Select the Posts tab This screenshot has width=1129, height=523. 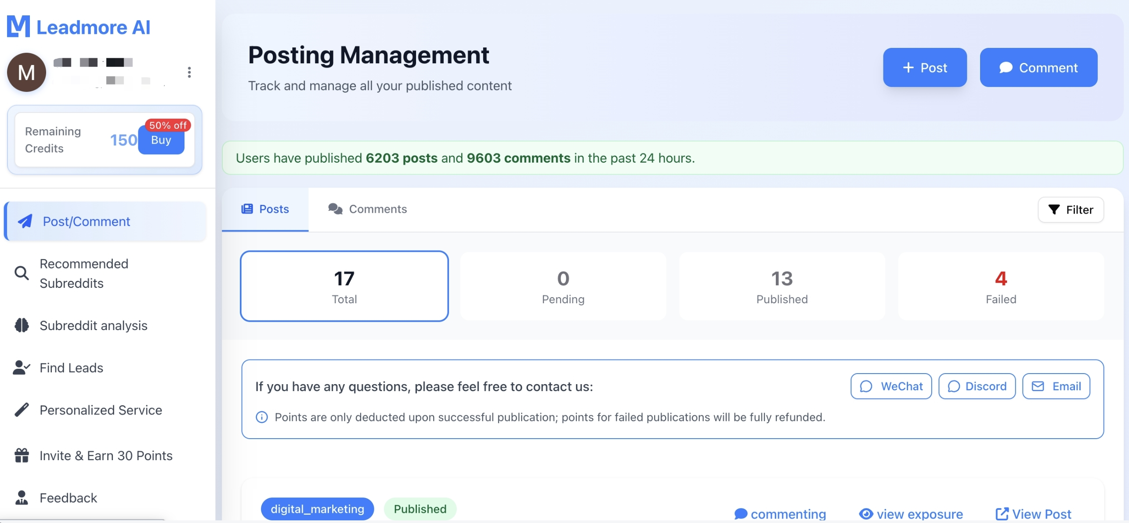click(x=265, y=209)
